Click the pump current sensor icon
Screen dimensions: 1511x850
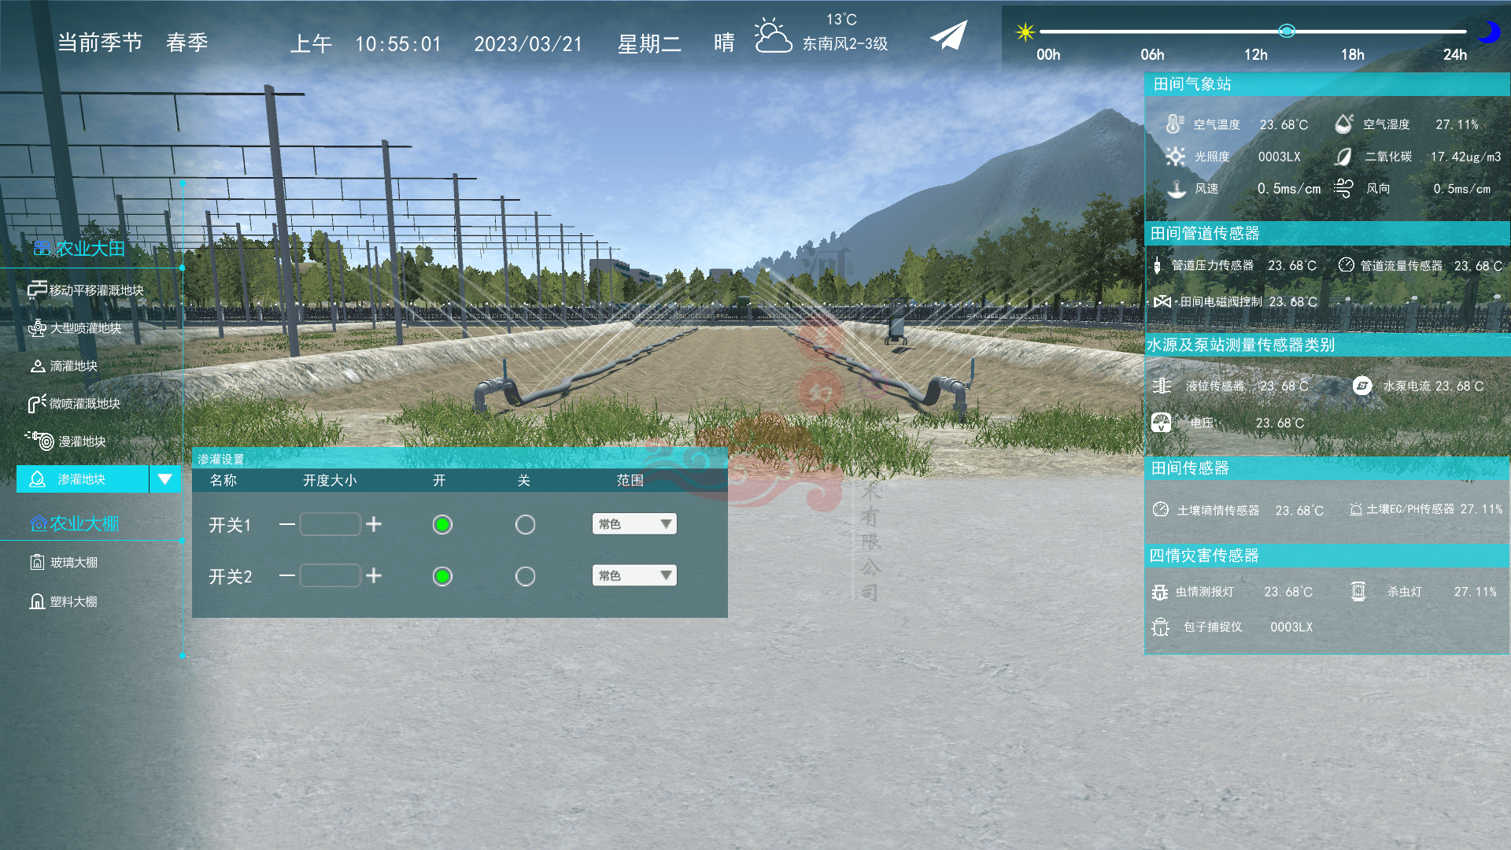click(x=1362, y=386)
